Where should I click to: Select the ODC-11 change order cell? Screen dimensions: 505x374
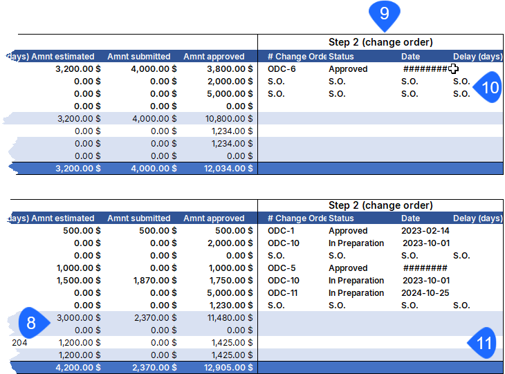coord(282,293)
